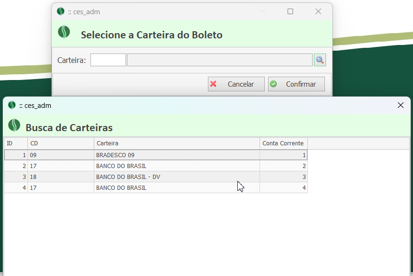Select the BRADESCO 09 row
The width and height of the screenshot is (413, 276).
pyautogui.click(x=156, y=155)
